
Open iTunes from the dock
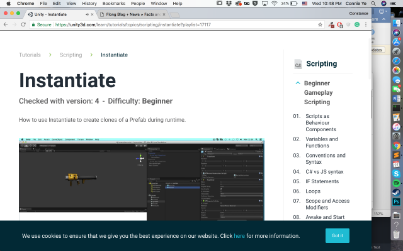[x=396, y=127]
